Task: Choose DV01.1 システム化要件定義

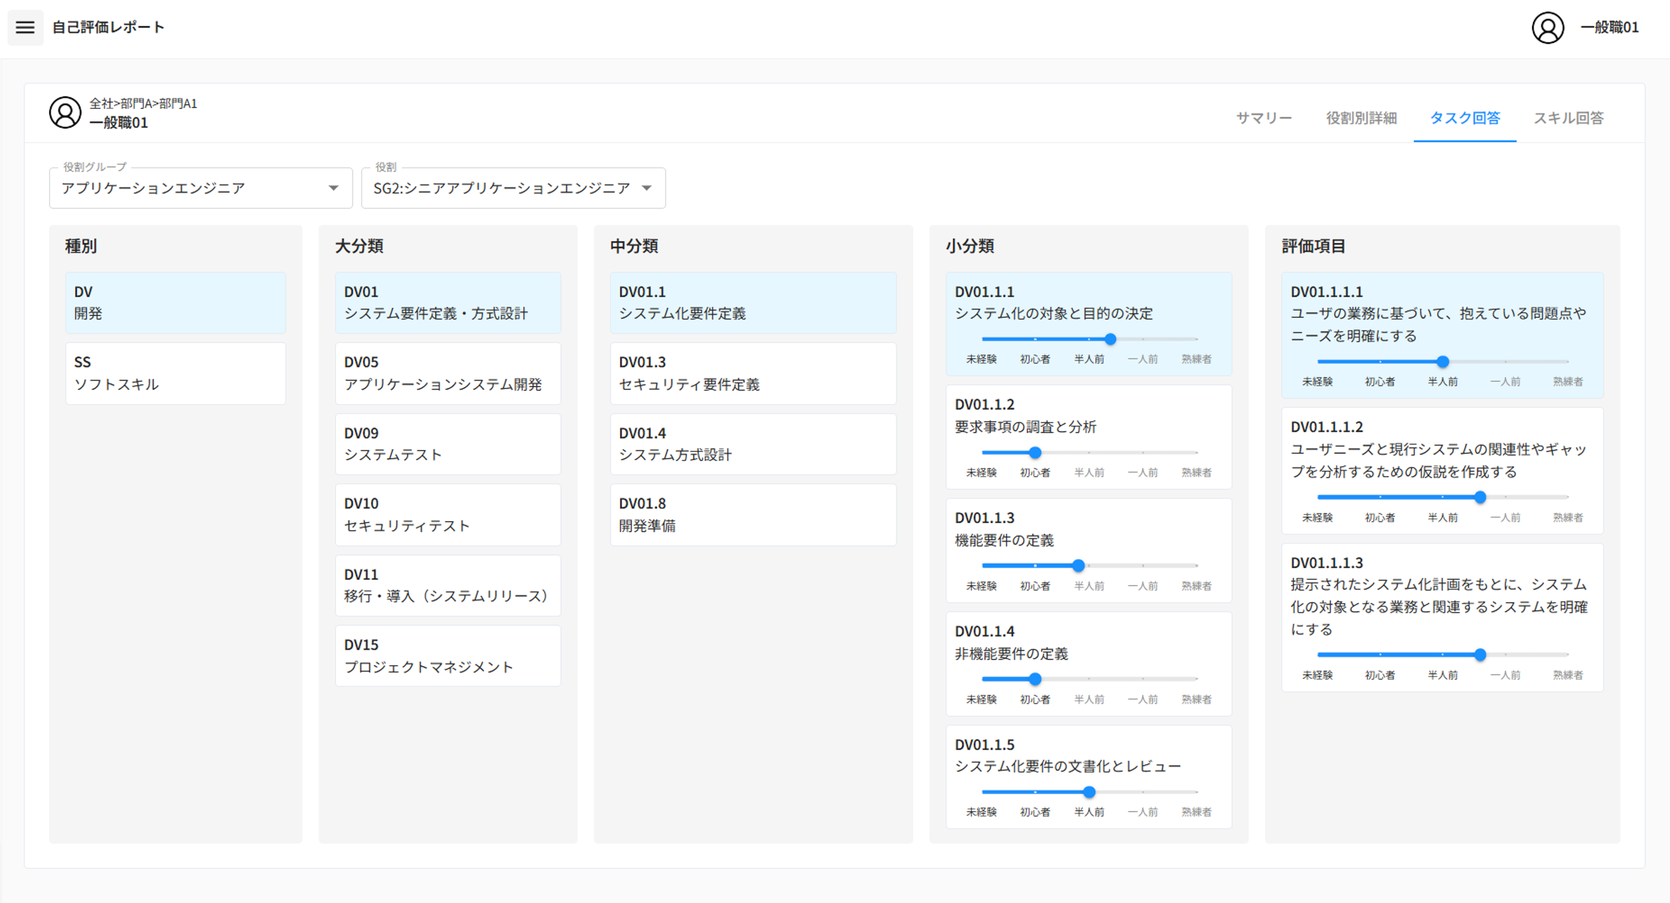Action: (x=753, y=303)
